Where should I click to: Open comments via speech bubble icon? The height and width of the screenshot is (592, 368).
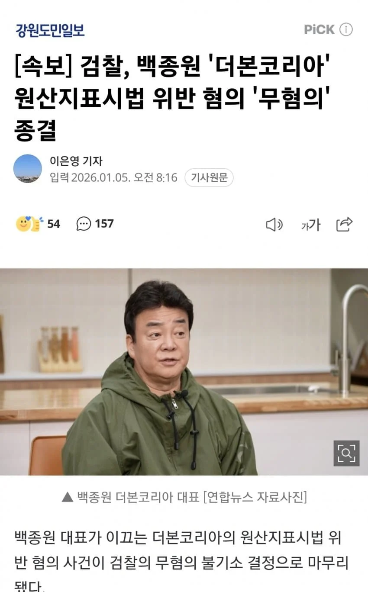[84, 224]
